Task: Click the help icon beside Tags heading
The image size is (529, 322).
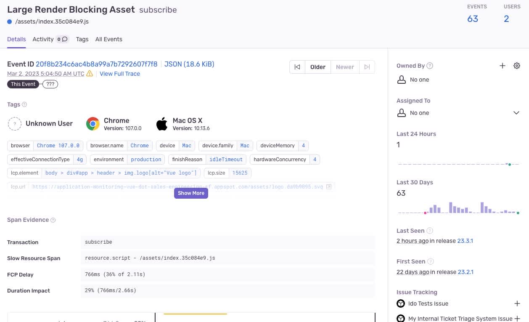Action: [24, 104]
